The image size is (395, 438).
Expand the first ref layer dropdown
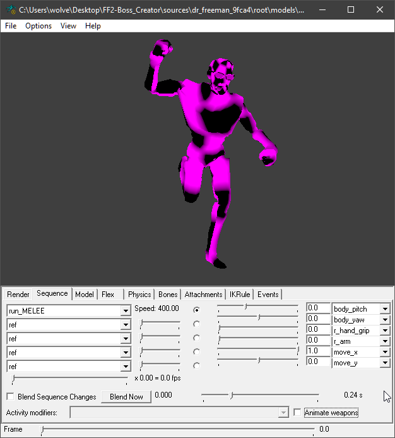(126, 325)
